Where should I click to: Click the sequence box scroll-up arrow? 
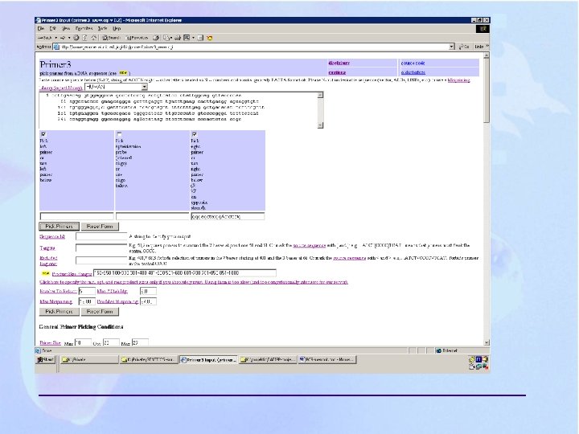(320, 95)
